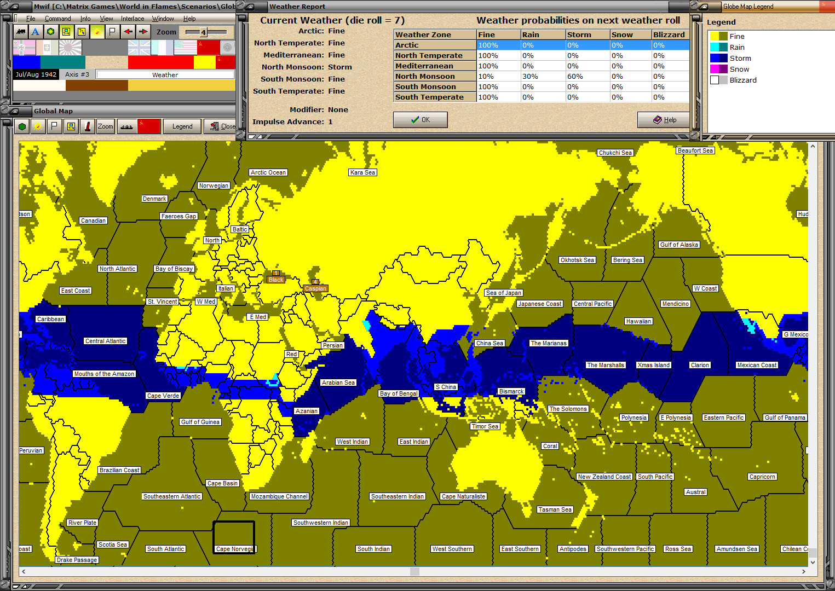Click the 60% Storm cell for North Monsoon
The height and width of the screenshot is (591, 835).
click(588, 77)
